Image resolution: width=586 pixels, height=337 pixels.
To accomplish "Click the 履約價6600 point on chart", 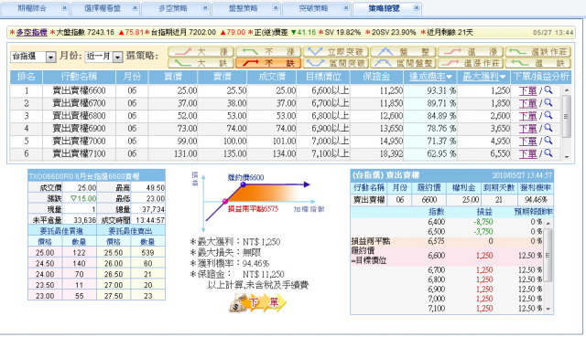I will point(243,184).
